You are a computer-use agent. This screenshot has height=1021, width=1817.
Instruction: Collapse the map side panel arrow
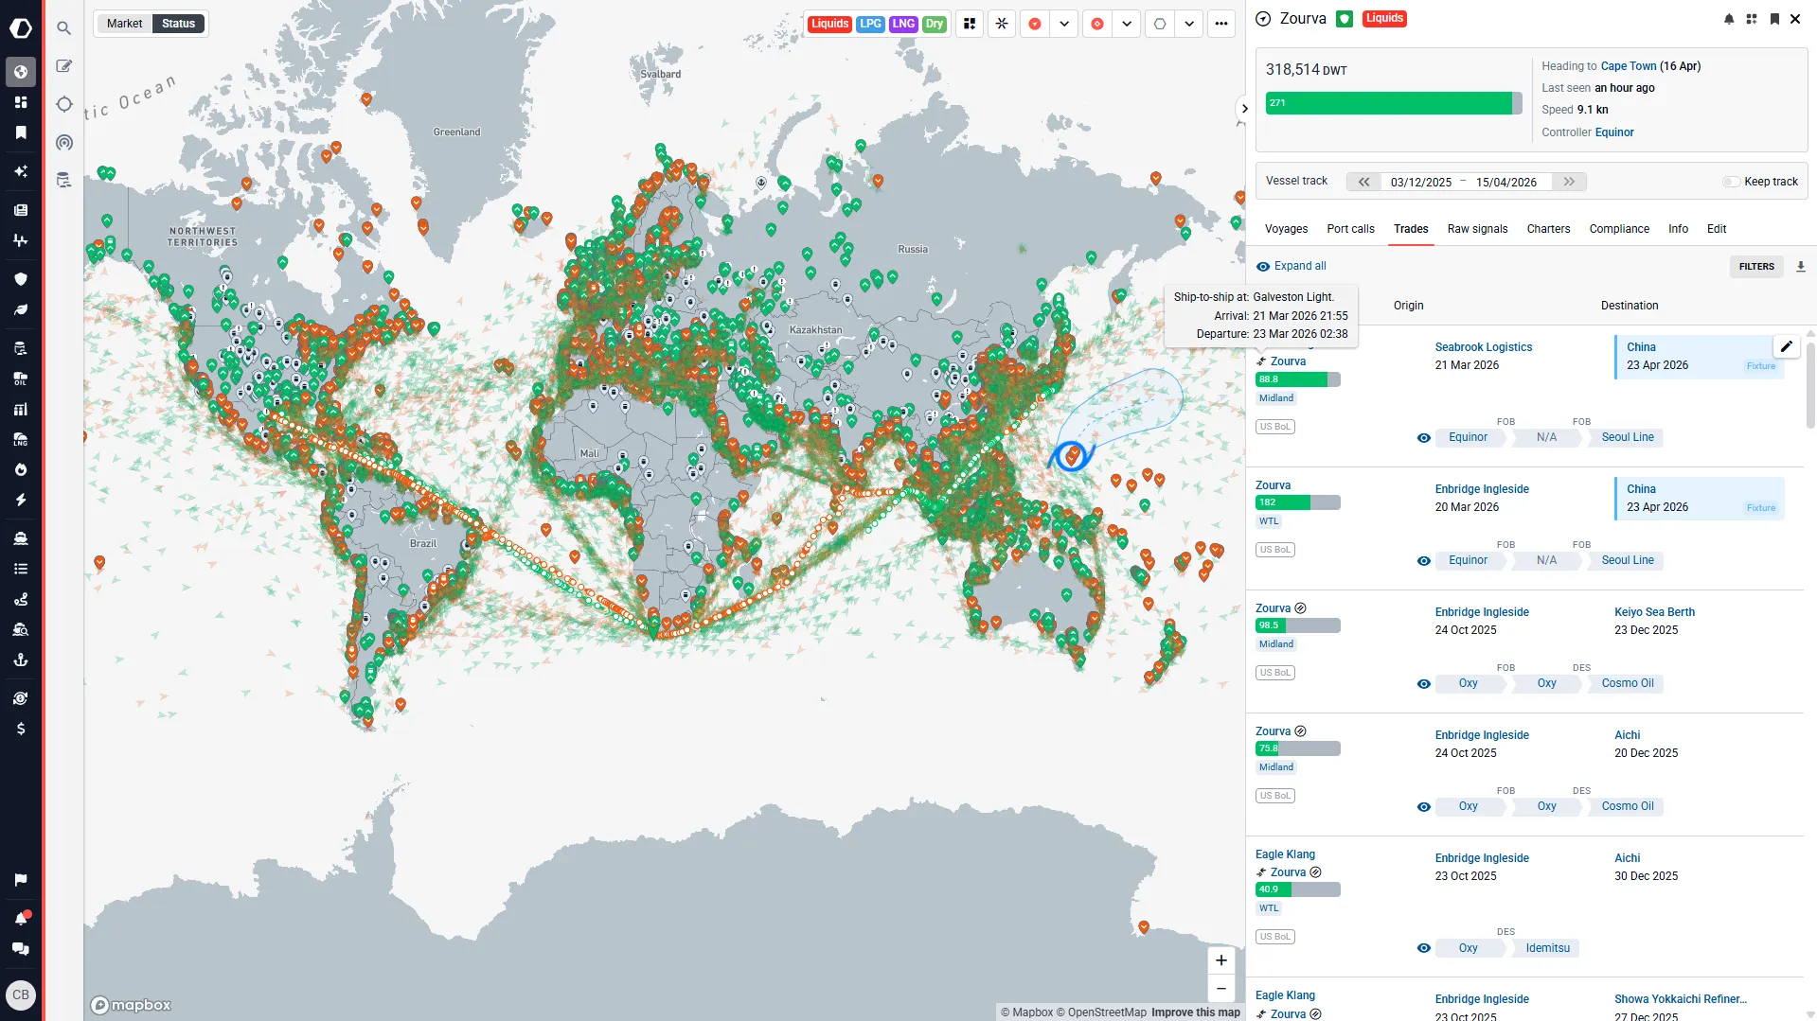[1244, 109]
